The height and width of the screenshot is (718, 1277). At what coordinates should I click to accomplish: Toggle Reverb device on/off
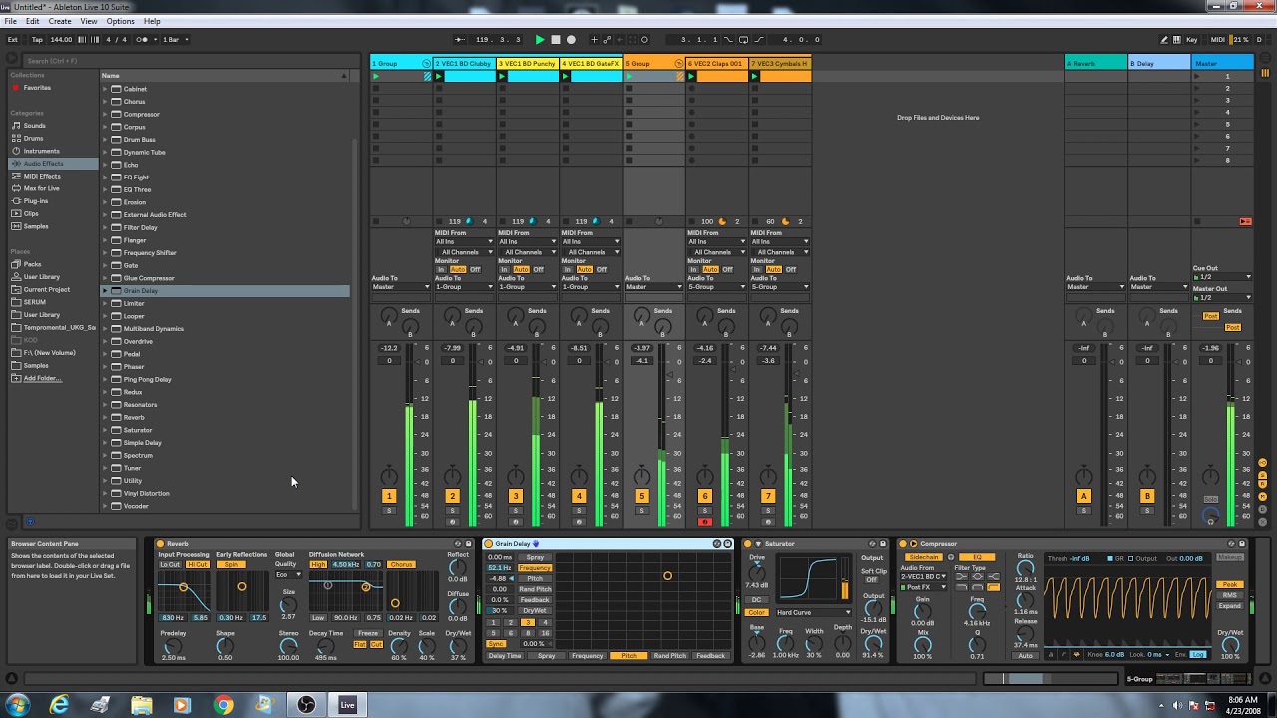point(161,544)
